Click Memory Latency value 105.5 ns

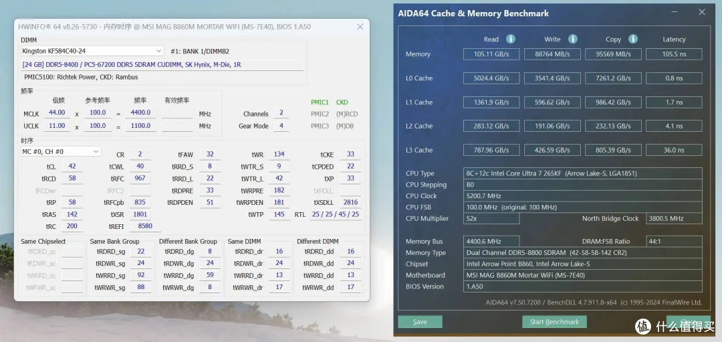[x=674, y=54]
